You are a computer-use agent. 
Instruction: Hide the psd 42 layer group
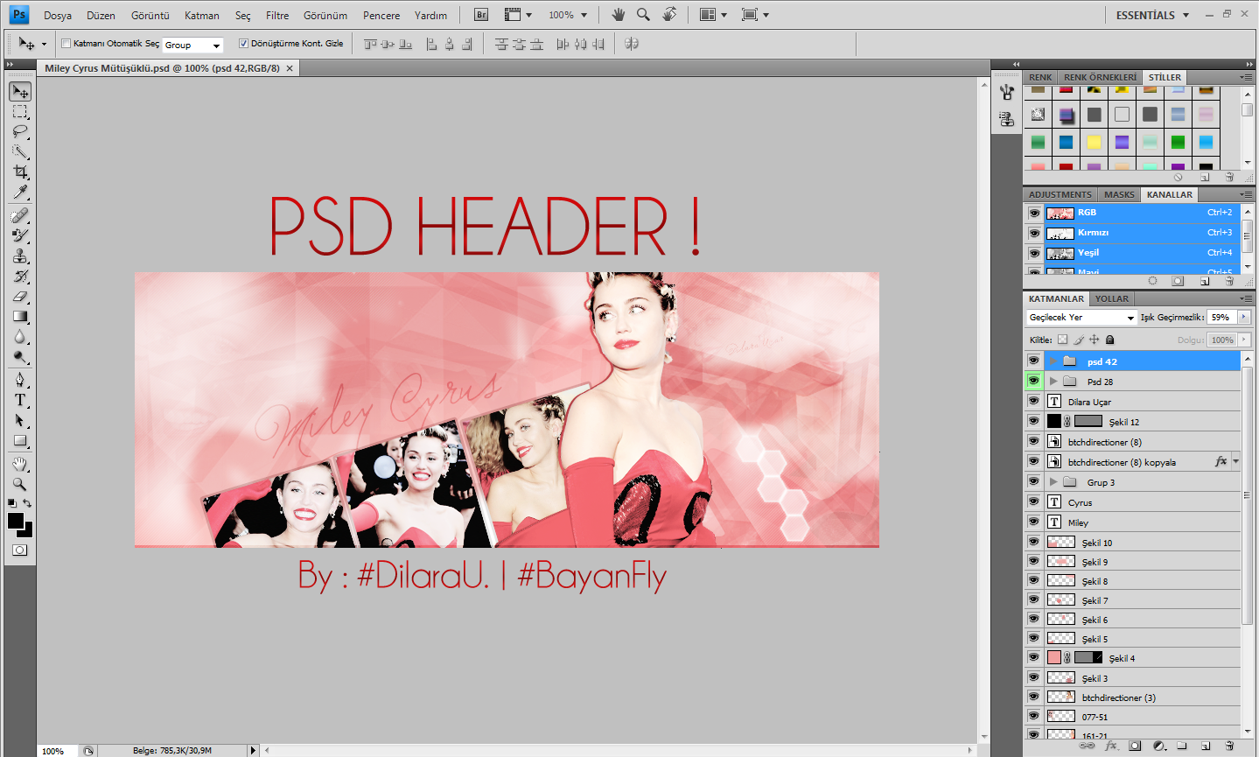click(x=1034, y=361)
